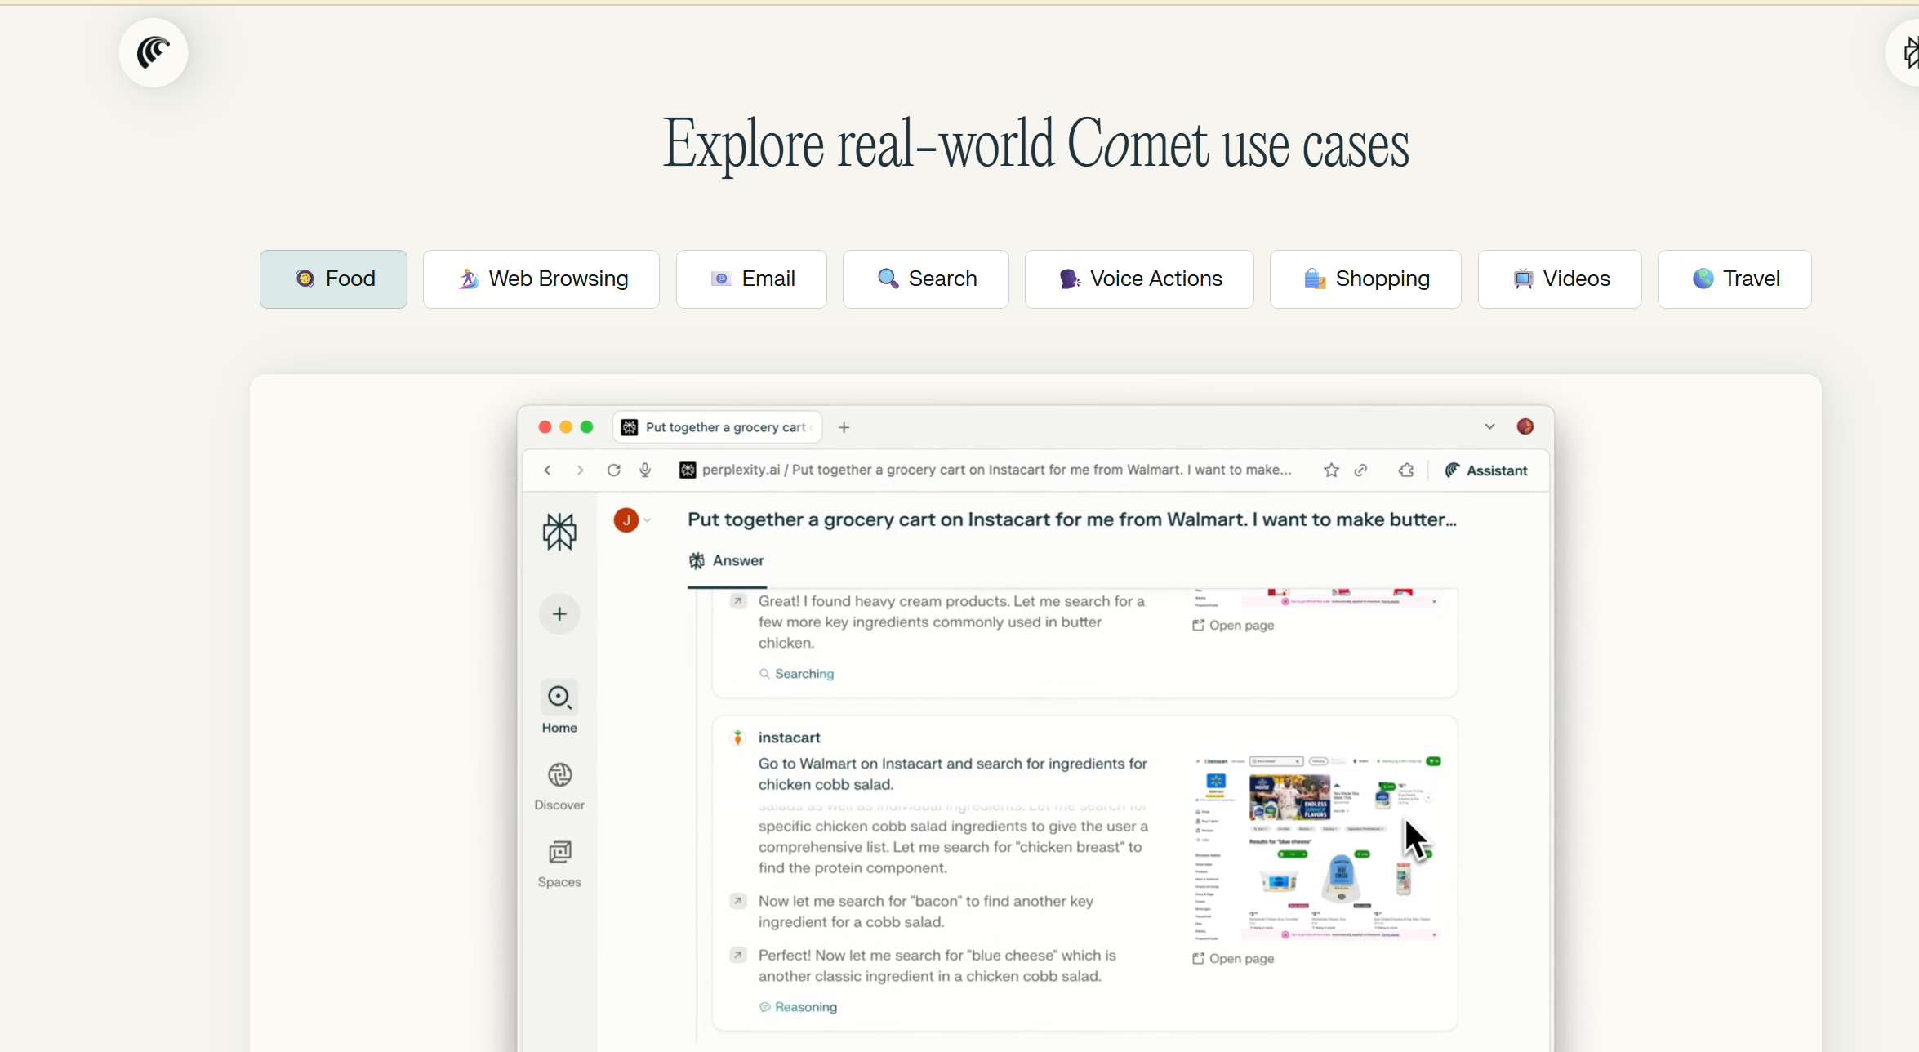1919x1052 pixels.
Task: Go to Home in the sidebar
Action: point(559,707)
